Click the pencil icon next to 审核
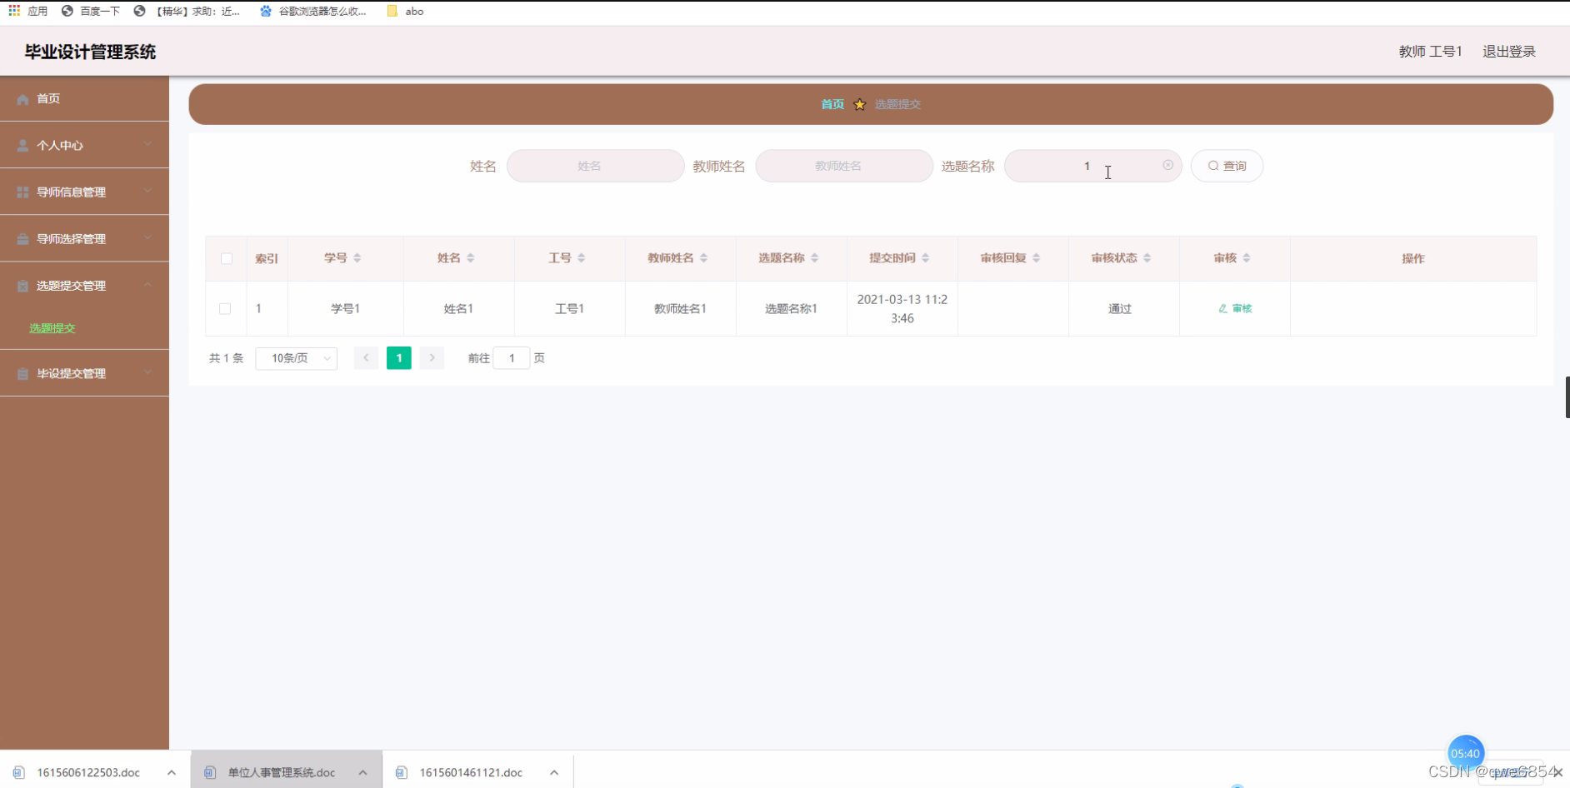Screen dimensions: 1570x788 tap(1222, 308)
